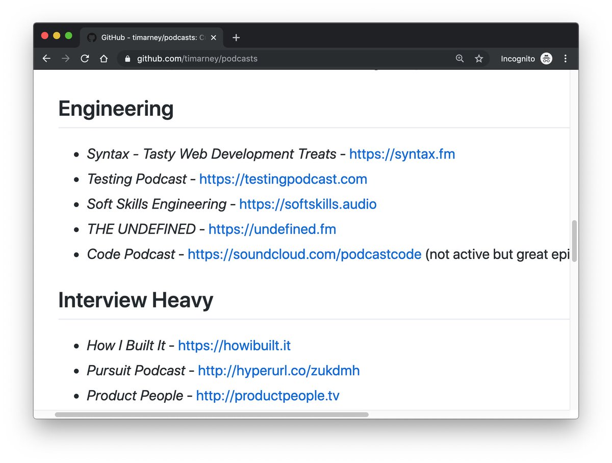Bookmark this page with the star
The image size is (612, 463).
(x=479, y=59)
